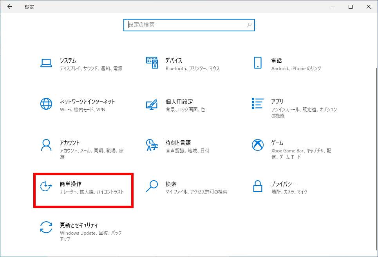378x257 pixels.
Task: Click the 簡単操作 dotted clock icon
Action: pyautogui.click(x=46, y=186)
